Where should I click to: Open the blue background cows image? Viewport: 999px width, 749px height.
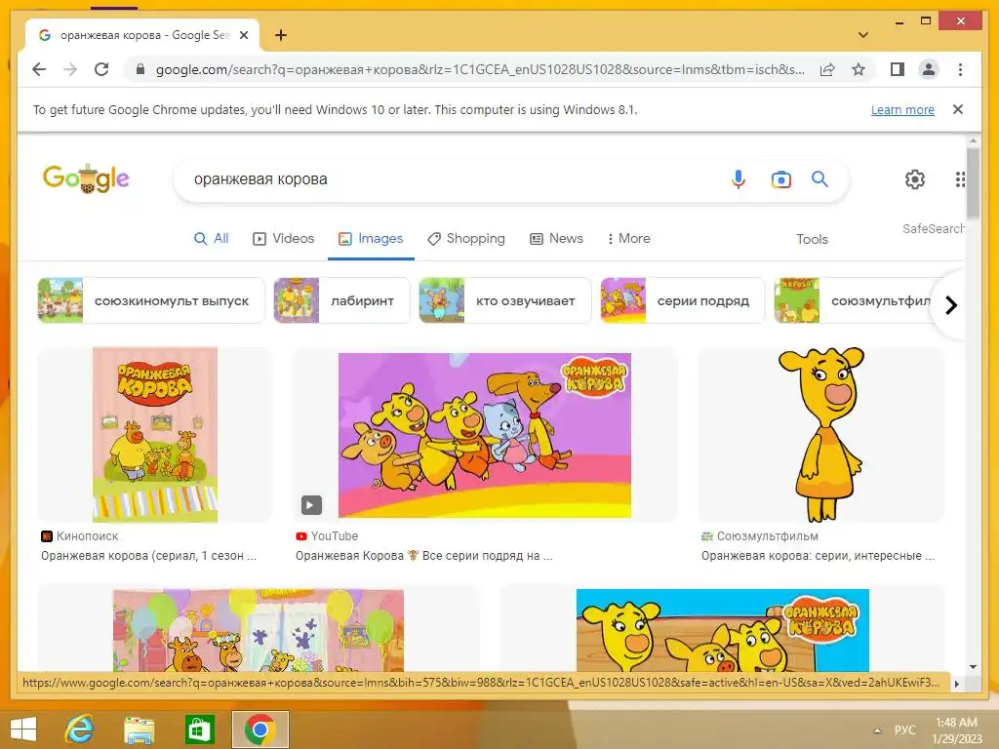click(723, 630)
